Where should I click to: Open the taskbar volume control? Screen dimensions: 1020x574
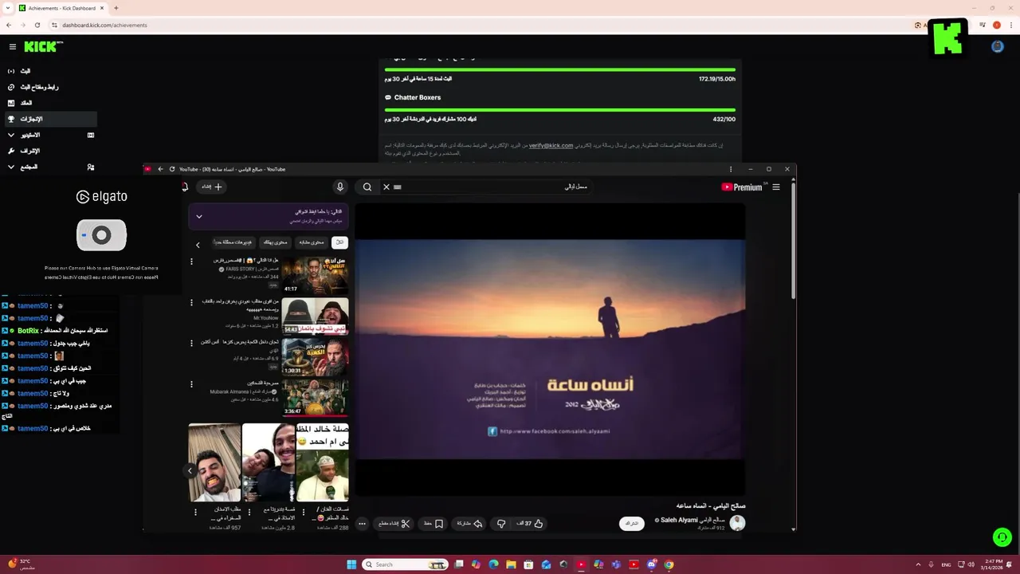(x=971, y=564)
